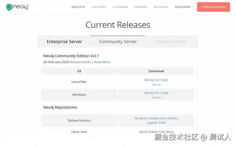Switch to the Enterprise Server tab
The image size is (236, 146).
[64, 42]
